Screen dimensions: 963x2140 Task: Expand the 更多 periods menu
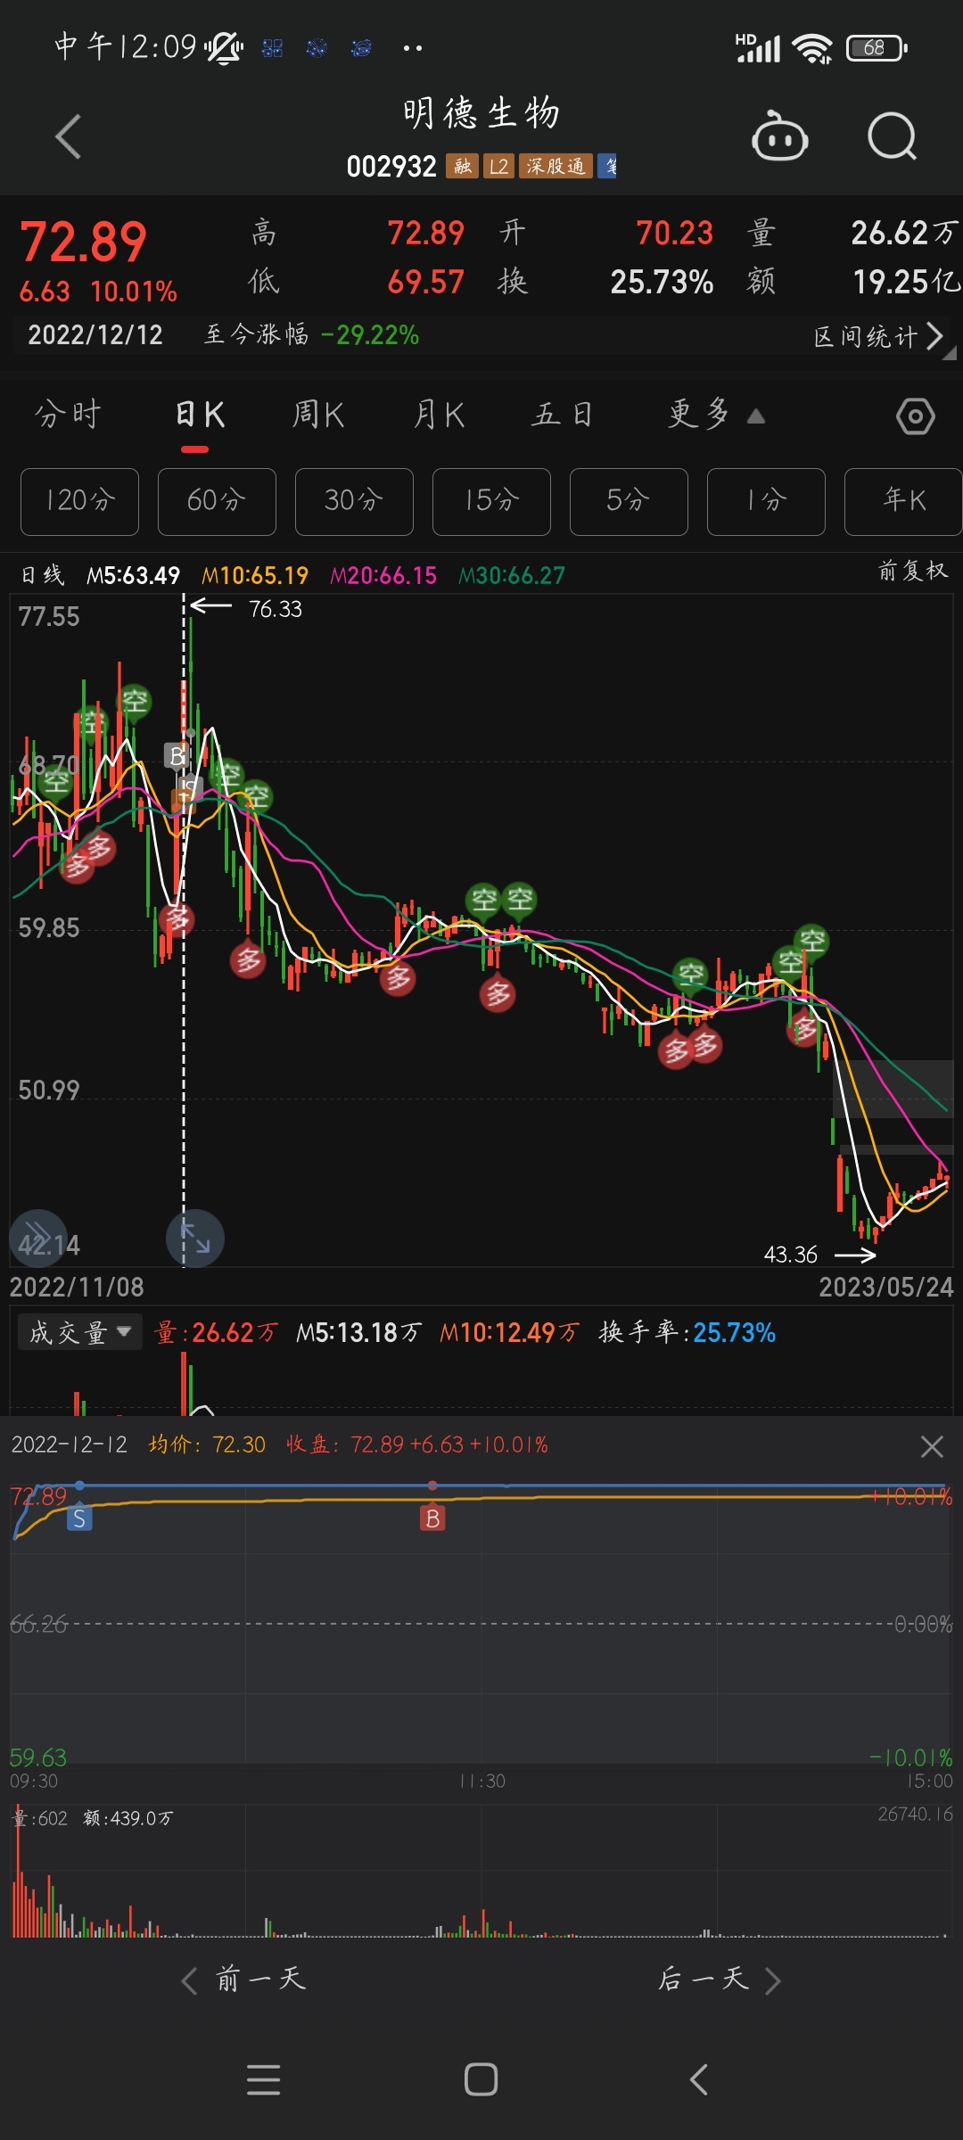click(x=716, y=415)
